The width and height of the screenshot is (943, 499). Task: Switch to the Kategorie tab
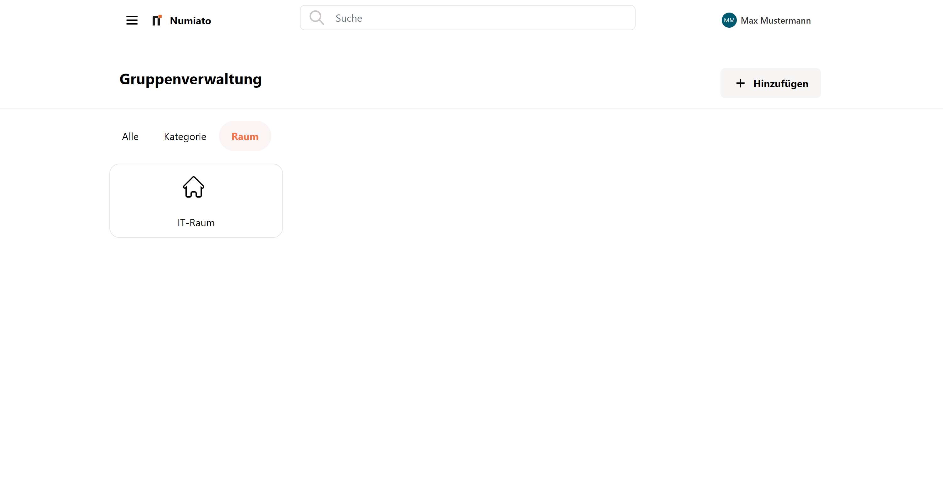185,136
